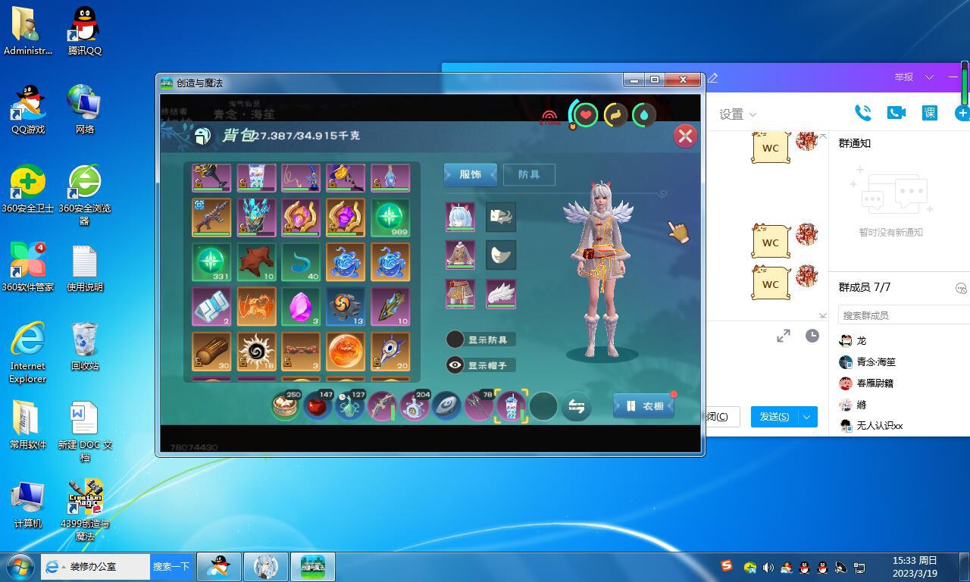
Task: Open the equipped white wings slot
Action: (x=500, y=294)
